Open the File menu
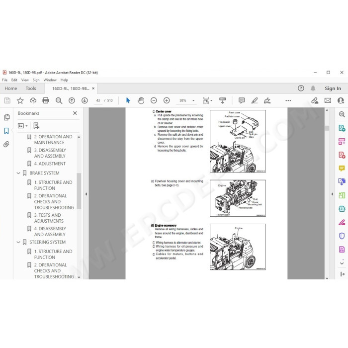 coord(4,80)
